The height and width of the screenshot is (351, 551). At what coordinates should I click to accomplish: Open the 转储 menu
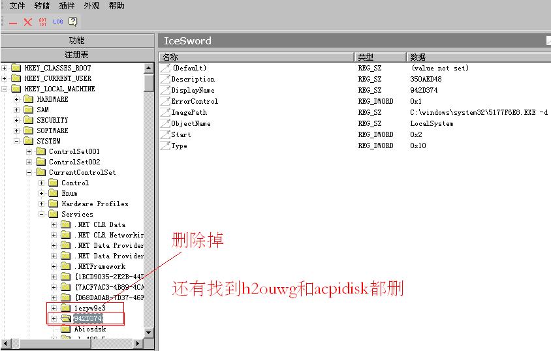coord(42,6)
